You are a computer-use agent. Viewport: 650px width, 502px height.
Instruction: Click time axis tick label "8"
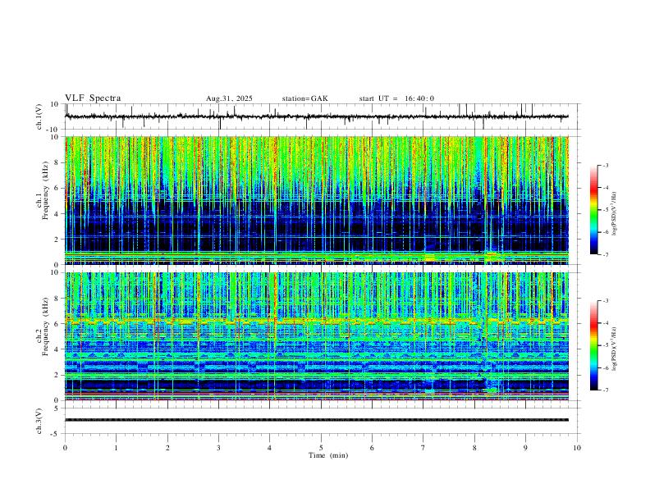pyautogui.click(x=474, y=448)
